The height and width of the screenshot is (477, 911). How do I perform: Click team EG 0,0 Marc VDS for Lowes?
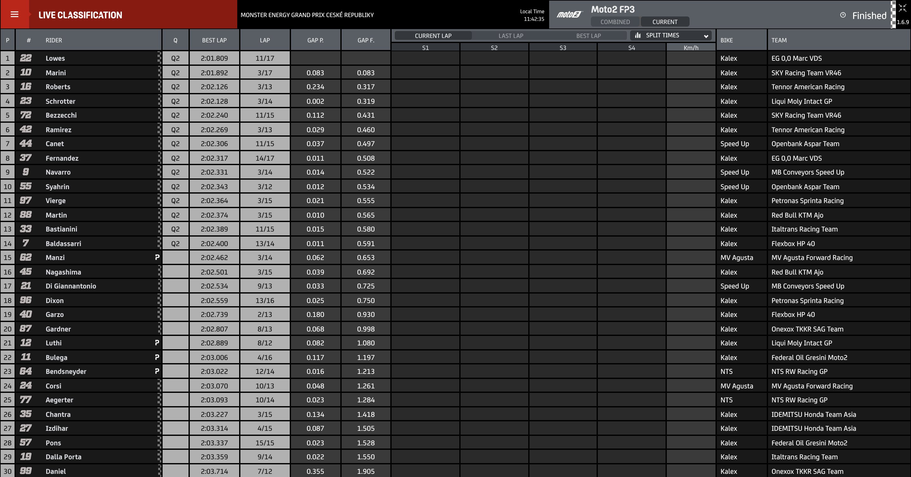click(796, 58)
